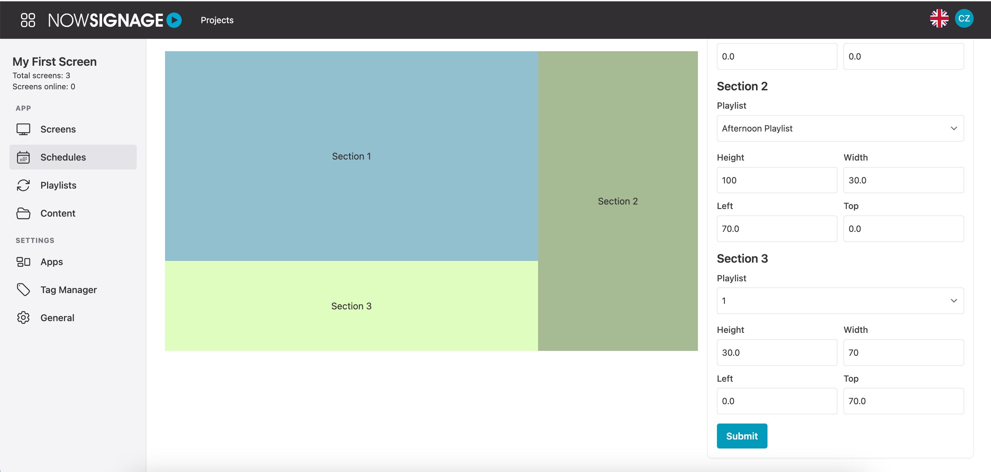This screenshot has height=472, width=991.
Task: Select the Section 2 green region
Action: (x=617, y=200)
